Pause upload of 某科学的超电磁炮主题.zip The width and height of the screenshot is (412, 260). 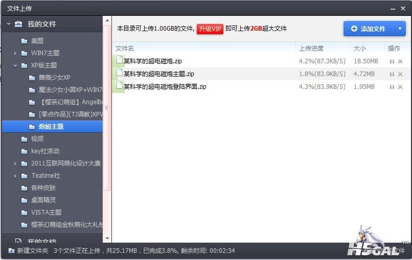[392, 74]
